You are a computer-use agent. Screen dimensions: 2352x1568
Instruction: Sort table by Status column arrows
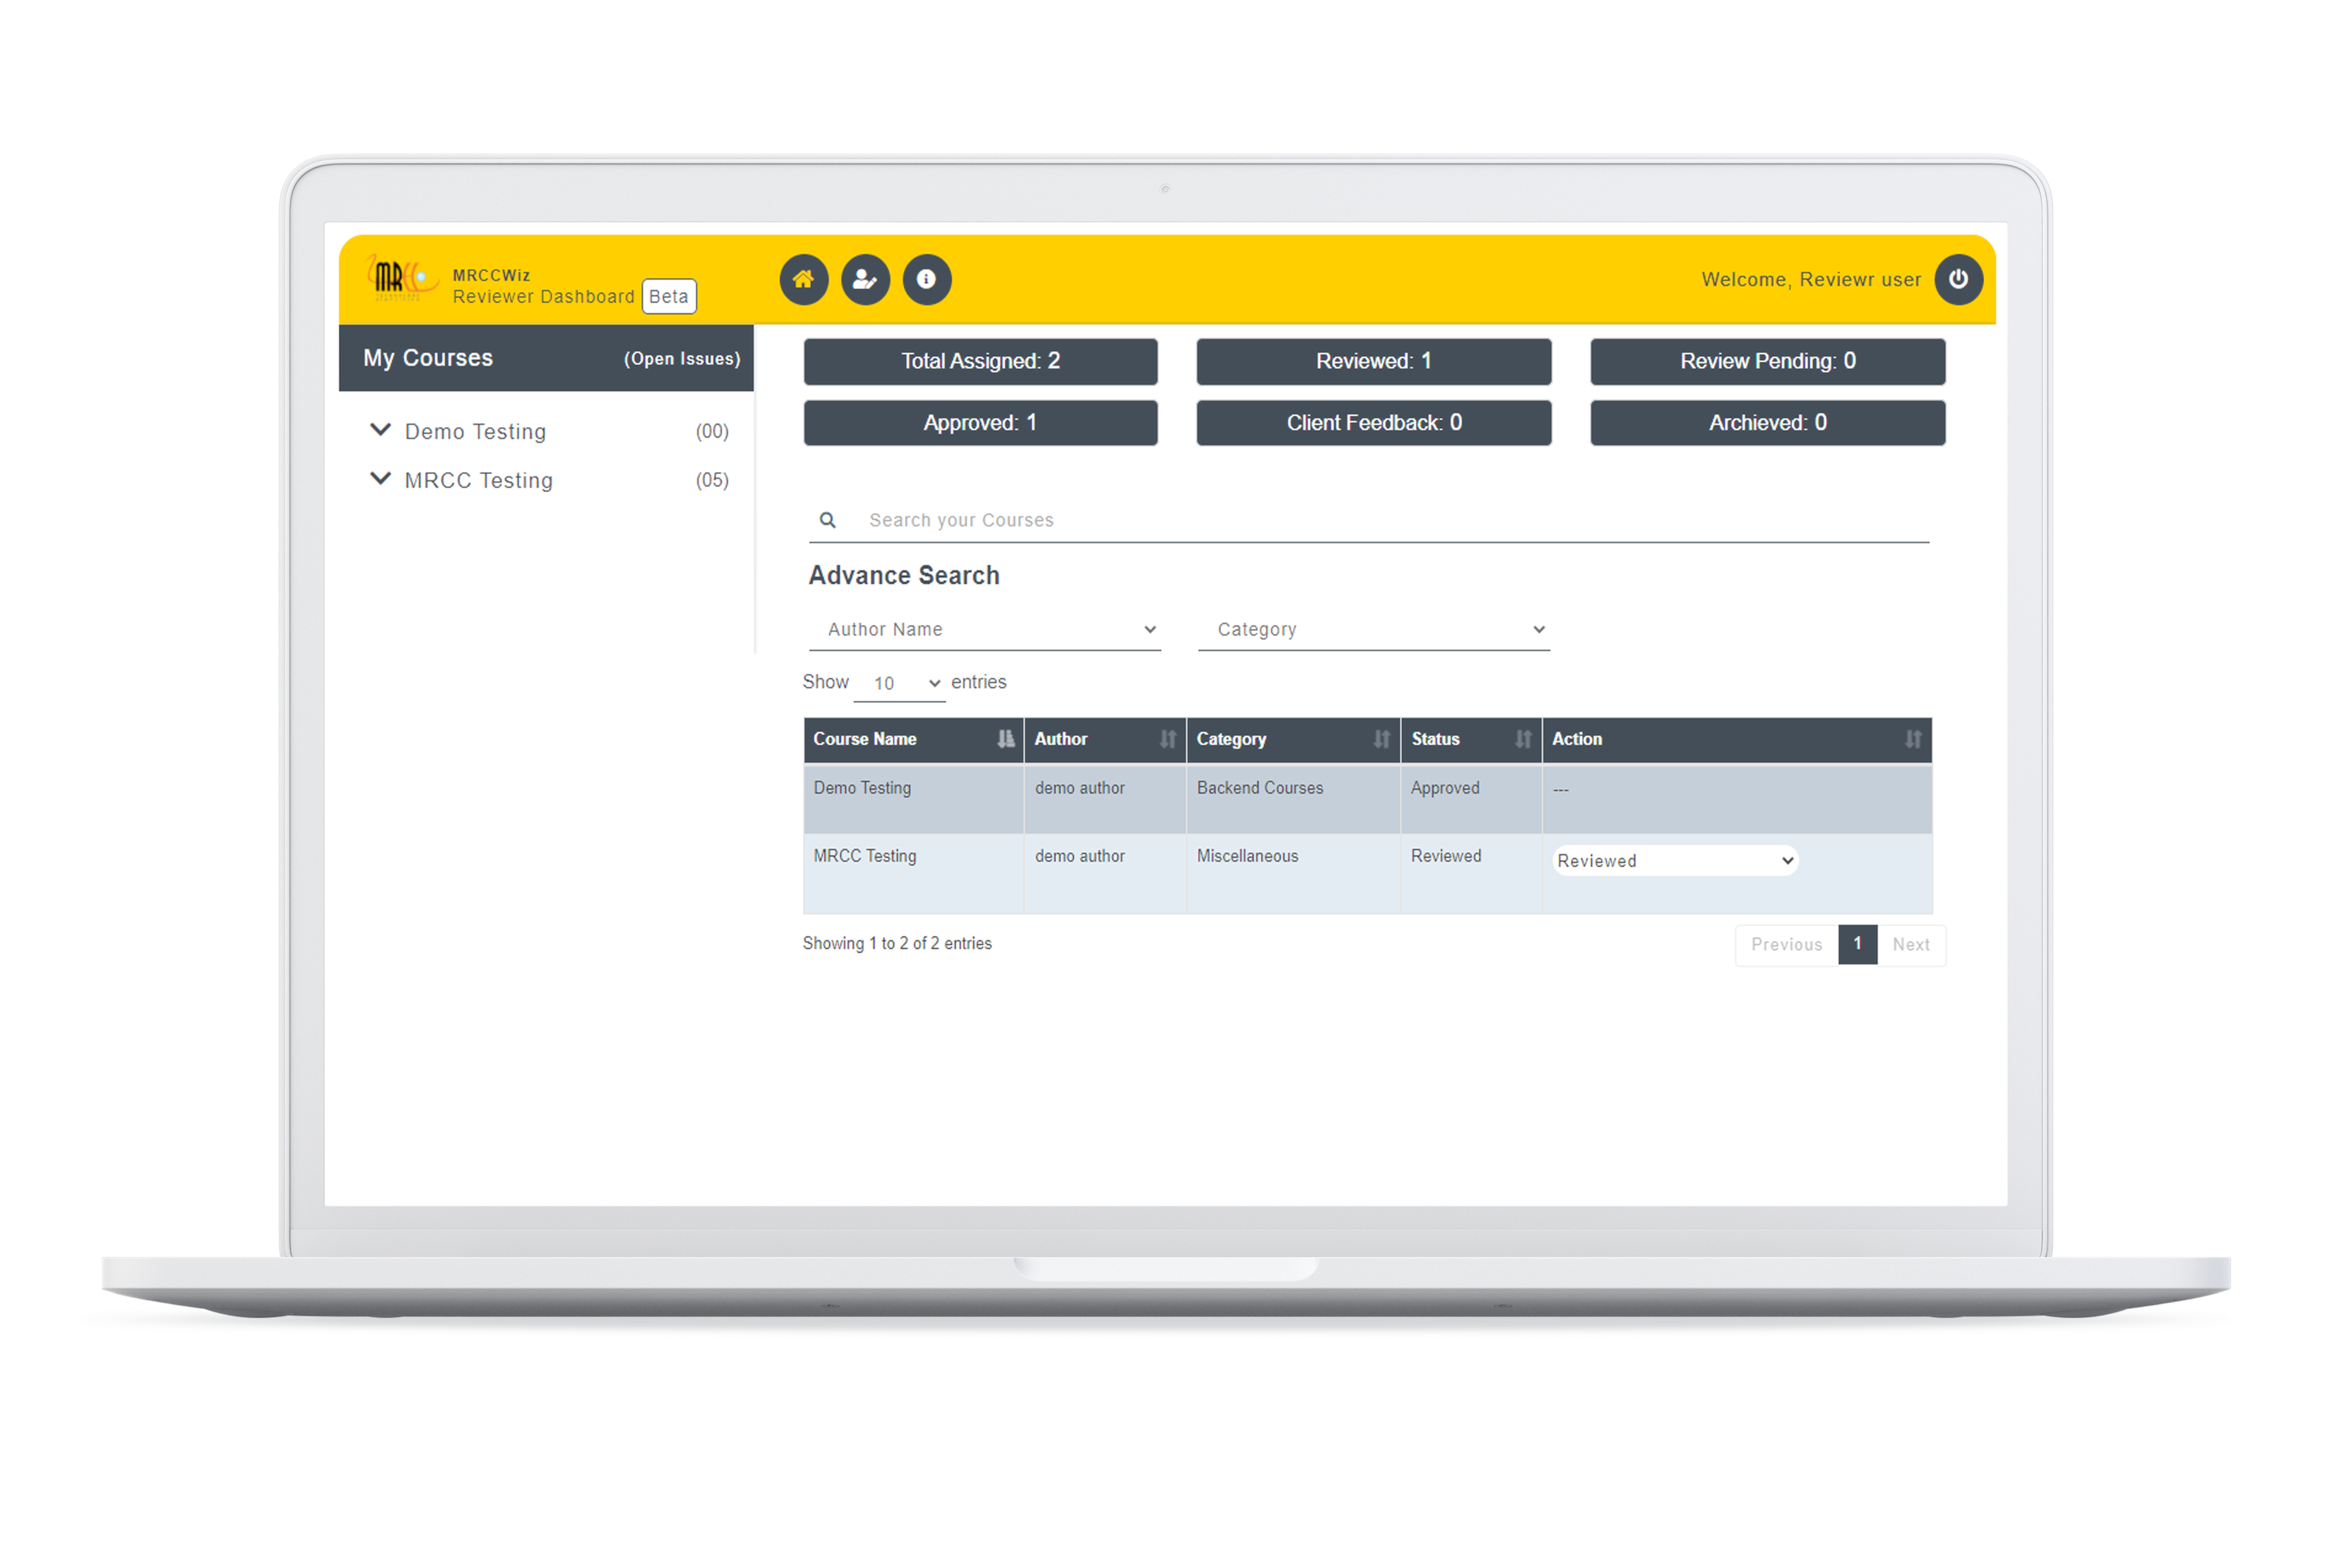[x=1522, y=739]
